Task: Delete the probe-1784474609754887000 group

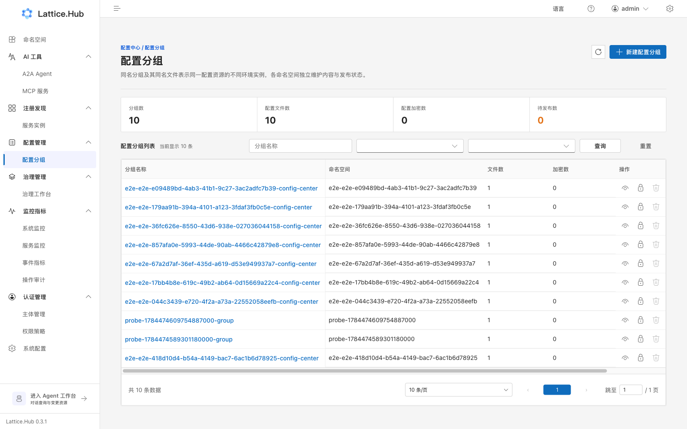Action: coord(656,320)
